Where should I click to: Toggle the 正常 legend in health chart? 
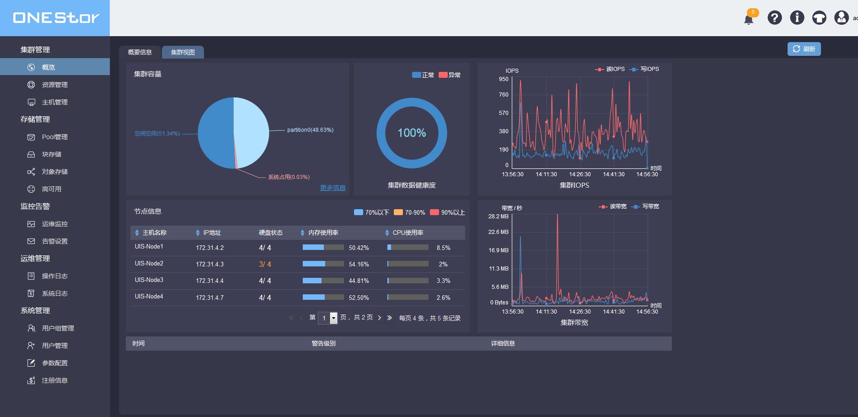click(x=423, y=75)
